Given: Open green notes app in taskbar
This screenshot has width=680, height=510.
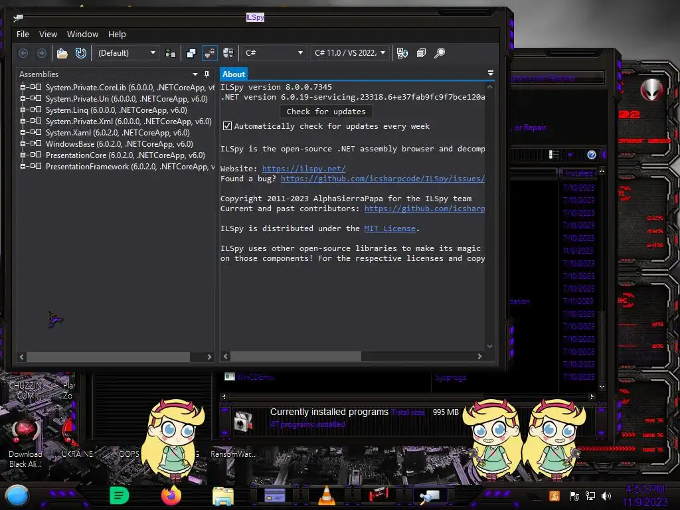Looking at the screenshot, I should 119,495.
